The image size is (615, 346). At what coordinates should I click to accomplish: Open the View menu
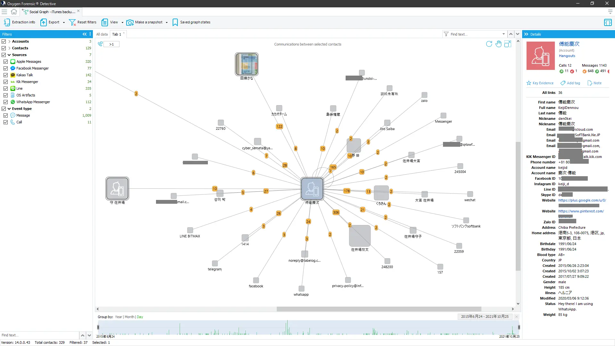coord(114,22)
